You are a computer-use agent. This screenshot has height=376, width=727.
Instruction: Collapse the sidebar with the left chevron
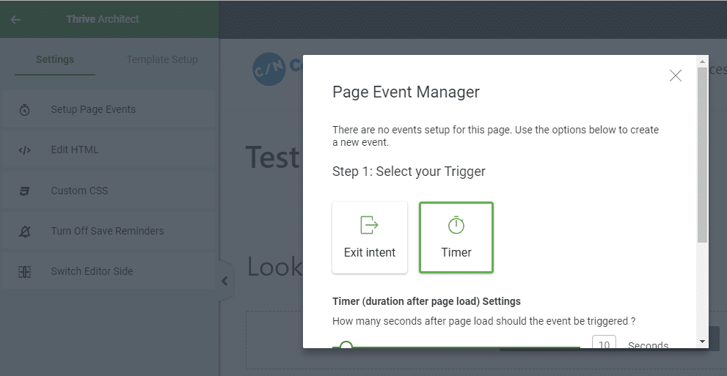(224, 281)
